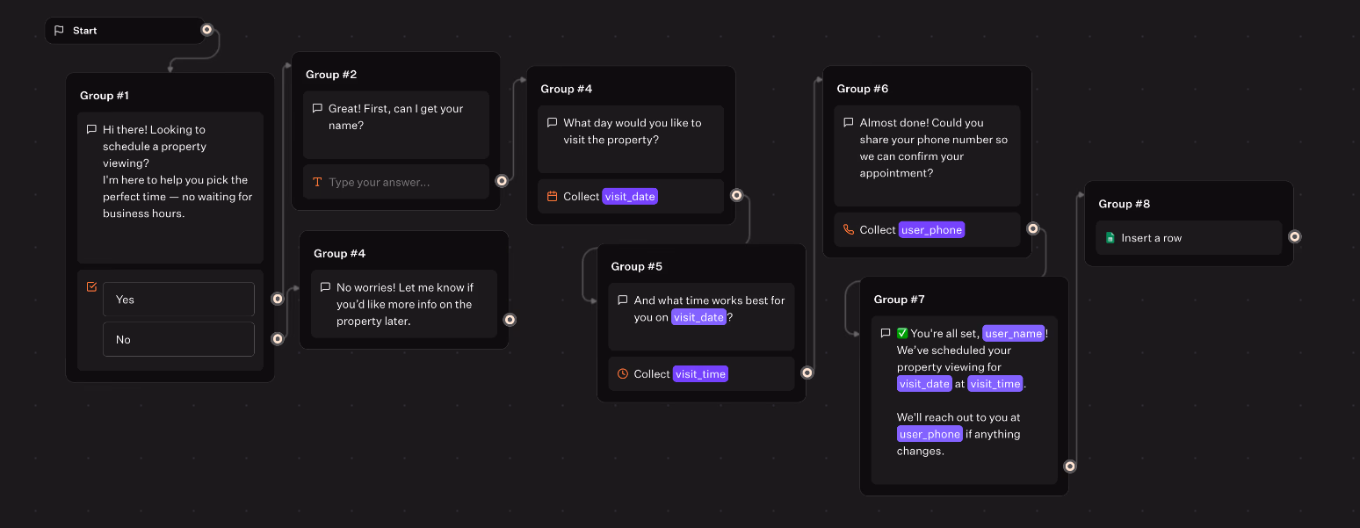Open the Insert a row block
This screenshot has width=1360, height=528.
click(x=1188, y=238)
